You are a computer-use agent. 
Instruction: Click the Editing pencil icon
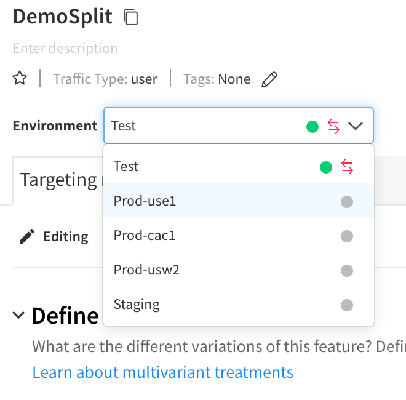click(27, 236)
